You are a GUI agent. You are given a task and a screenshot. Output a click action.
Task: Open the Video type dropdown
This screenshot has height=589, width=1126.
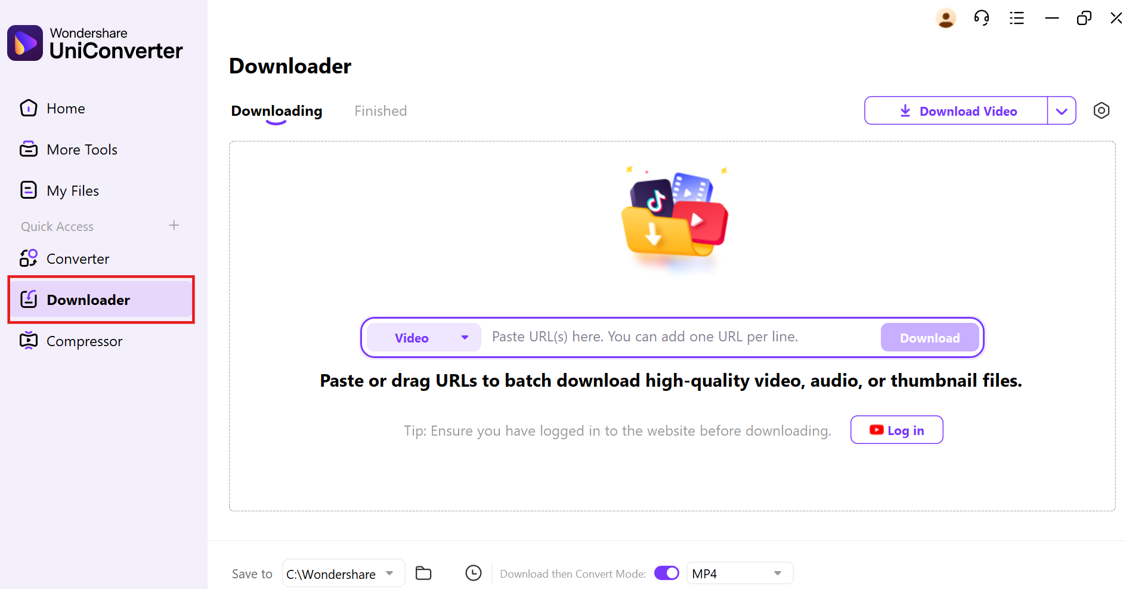pyautogui.click(x=424, y=338)
